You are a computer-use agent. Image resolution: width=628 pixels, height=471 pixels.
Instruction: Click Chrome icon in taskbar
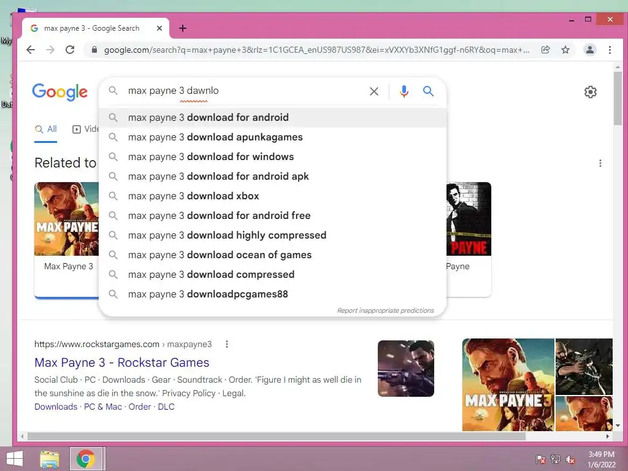[x=86, y=459]
